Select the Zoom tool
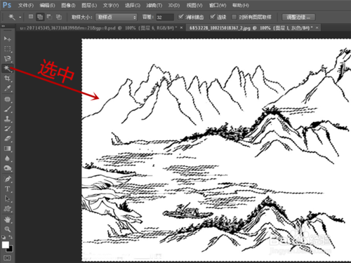Screen dimensions: 351x263 coord(7,229)
